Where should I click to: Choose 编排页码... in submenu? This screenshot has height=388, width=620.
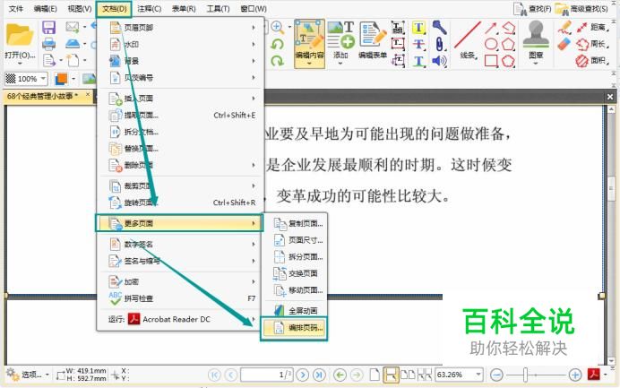click(x=294, y=327)
